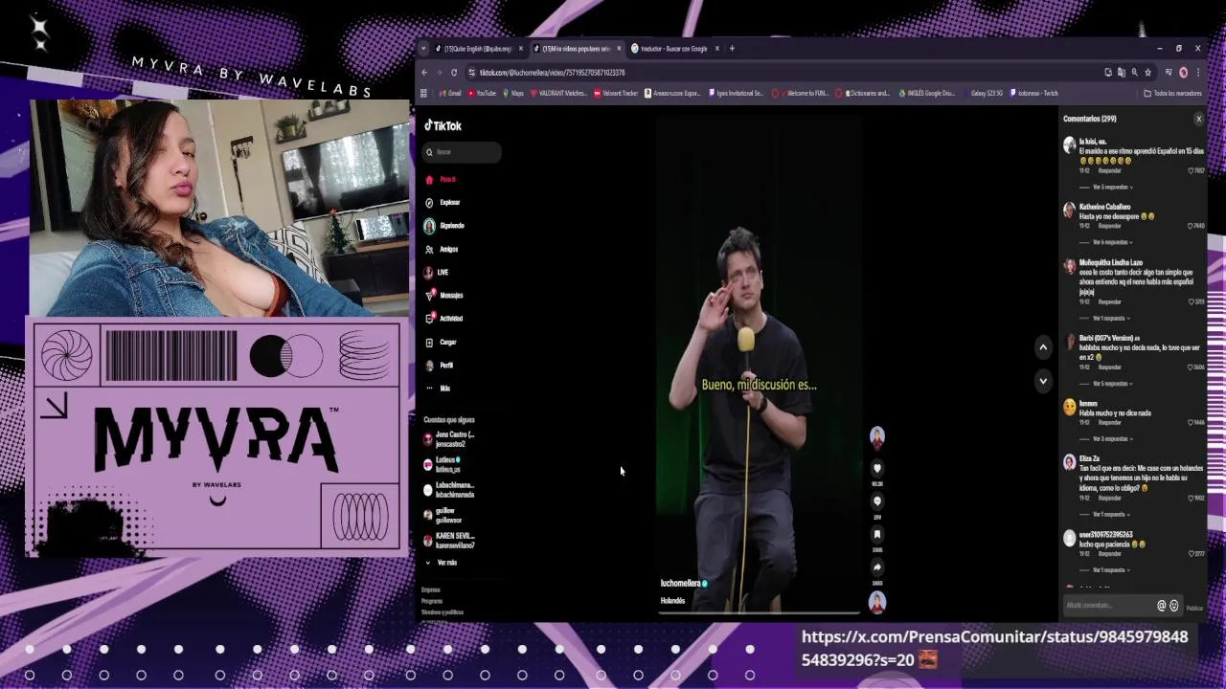Open Chrome apps grid in bookmarks bar
1226x689 pixels.
click(x=423, y=94)
